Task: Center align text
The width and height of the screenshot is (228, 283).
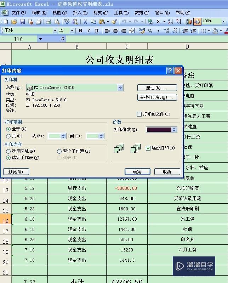Action: (x=115, y=31)
